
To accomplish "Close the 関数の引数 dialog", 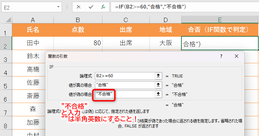I will pos(236,56).
